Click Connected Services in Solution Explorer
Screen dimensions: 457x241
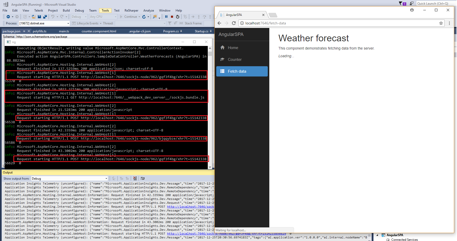tap(404, 239)
